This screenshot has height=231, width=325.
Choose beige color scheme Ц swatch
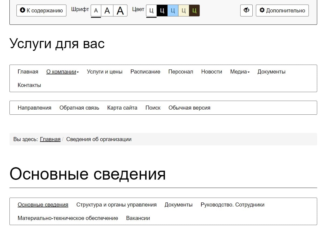[184, 11]
